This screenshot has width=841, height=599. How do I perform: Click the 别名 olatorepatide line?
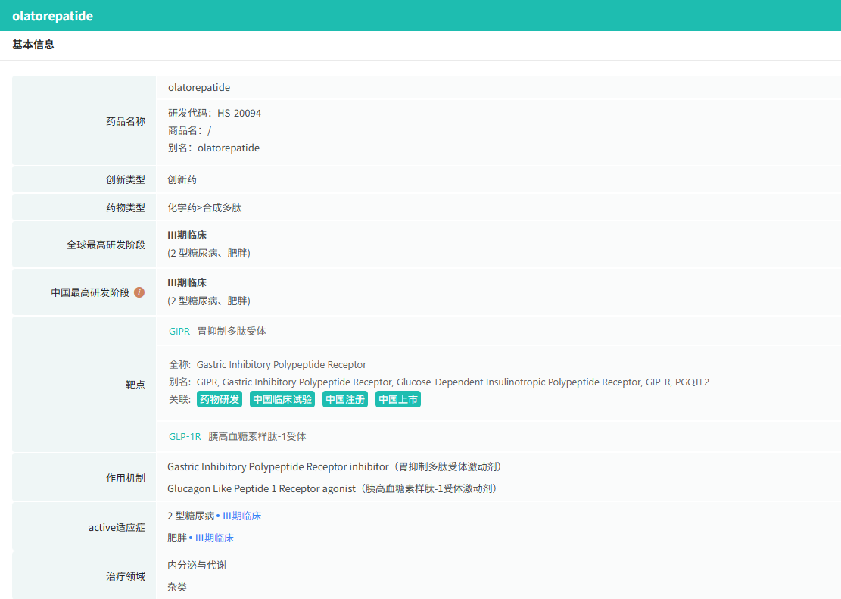point(213,148)
